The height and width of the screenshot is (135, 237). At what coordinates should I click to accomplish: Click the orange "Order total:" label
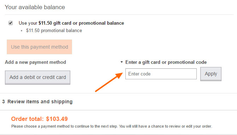click(x=27, y=119)
